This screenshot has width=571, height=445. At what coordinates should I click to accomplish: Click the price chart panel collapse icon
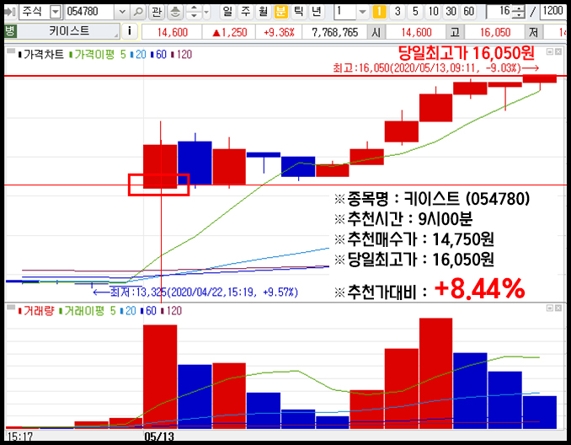[x=11, y=51]
